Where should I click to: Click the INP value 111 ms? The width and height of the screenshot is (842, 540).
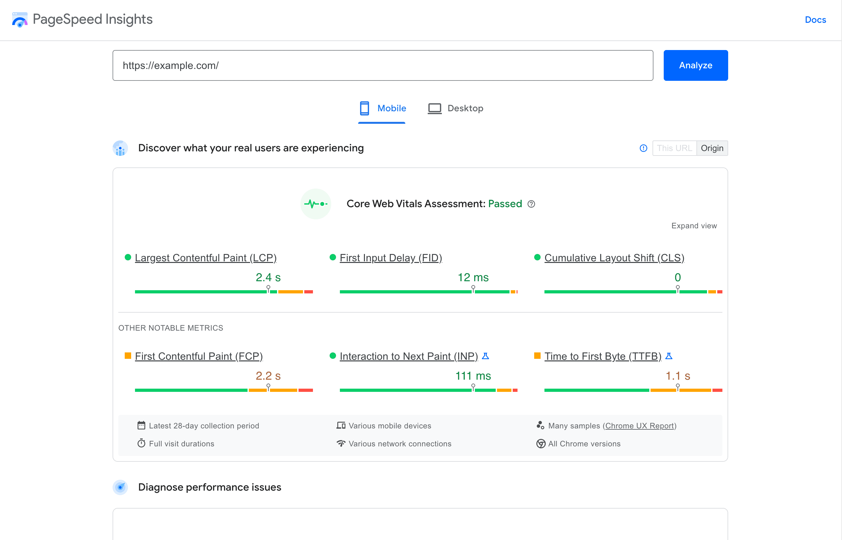(x=473, y=376)
